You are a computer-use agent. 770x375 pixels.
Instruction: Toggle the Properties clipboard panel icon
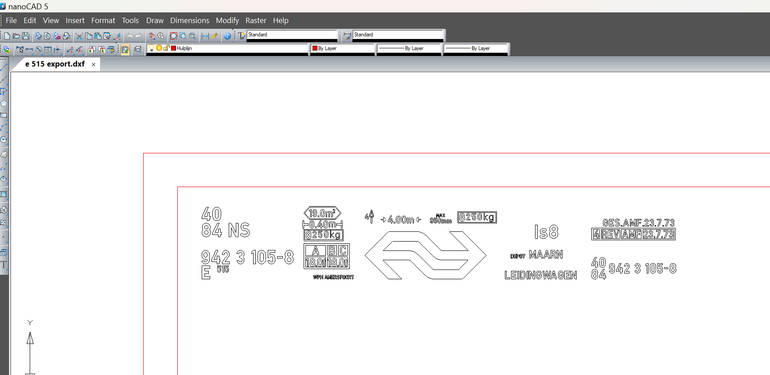(125, 49)
